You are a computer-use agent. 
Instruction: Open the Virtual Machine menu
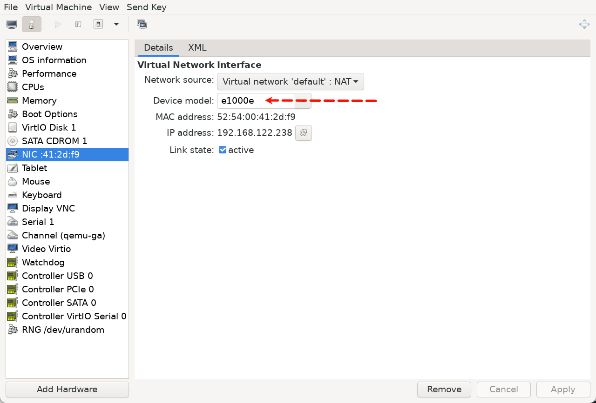tap(58, 7)
